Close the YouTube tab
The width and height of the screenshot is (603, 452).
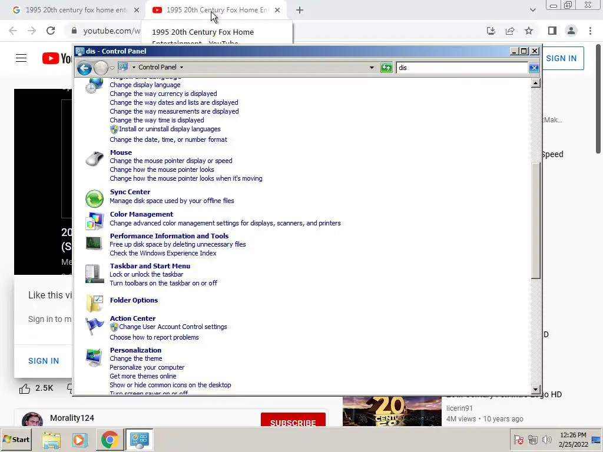277,10
